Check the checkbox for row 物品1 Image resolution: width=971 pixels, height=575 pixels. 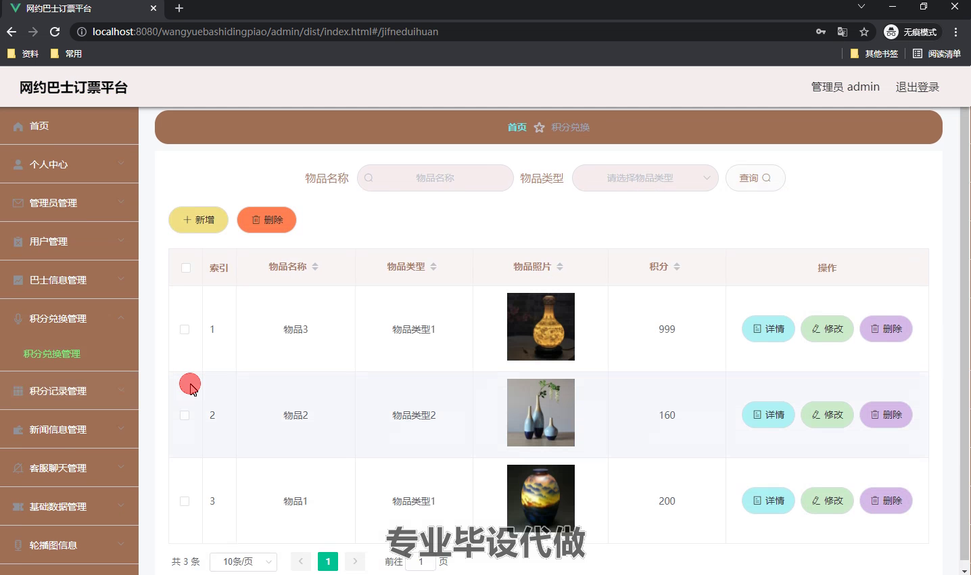click(x=185, y=501)
